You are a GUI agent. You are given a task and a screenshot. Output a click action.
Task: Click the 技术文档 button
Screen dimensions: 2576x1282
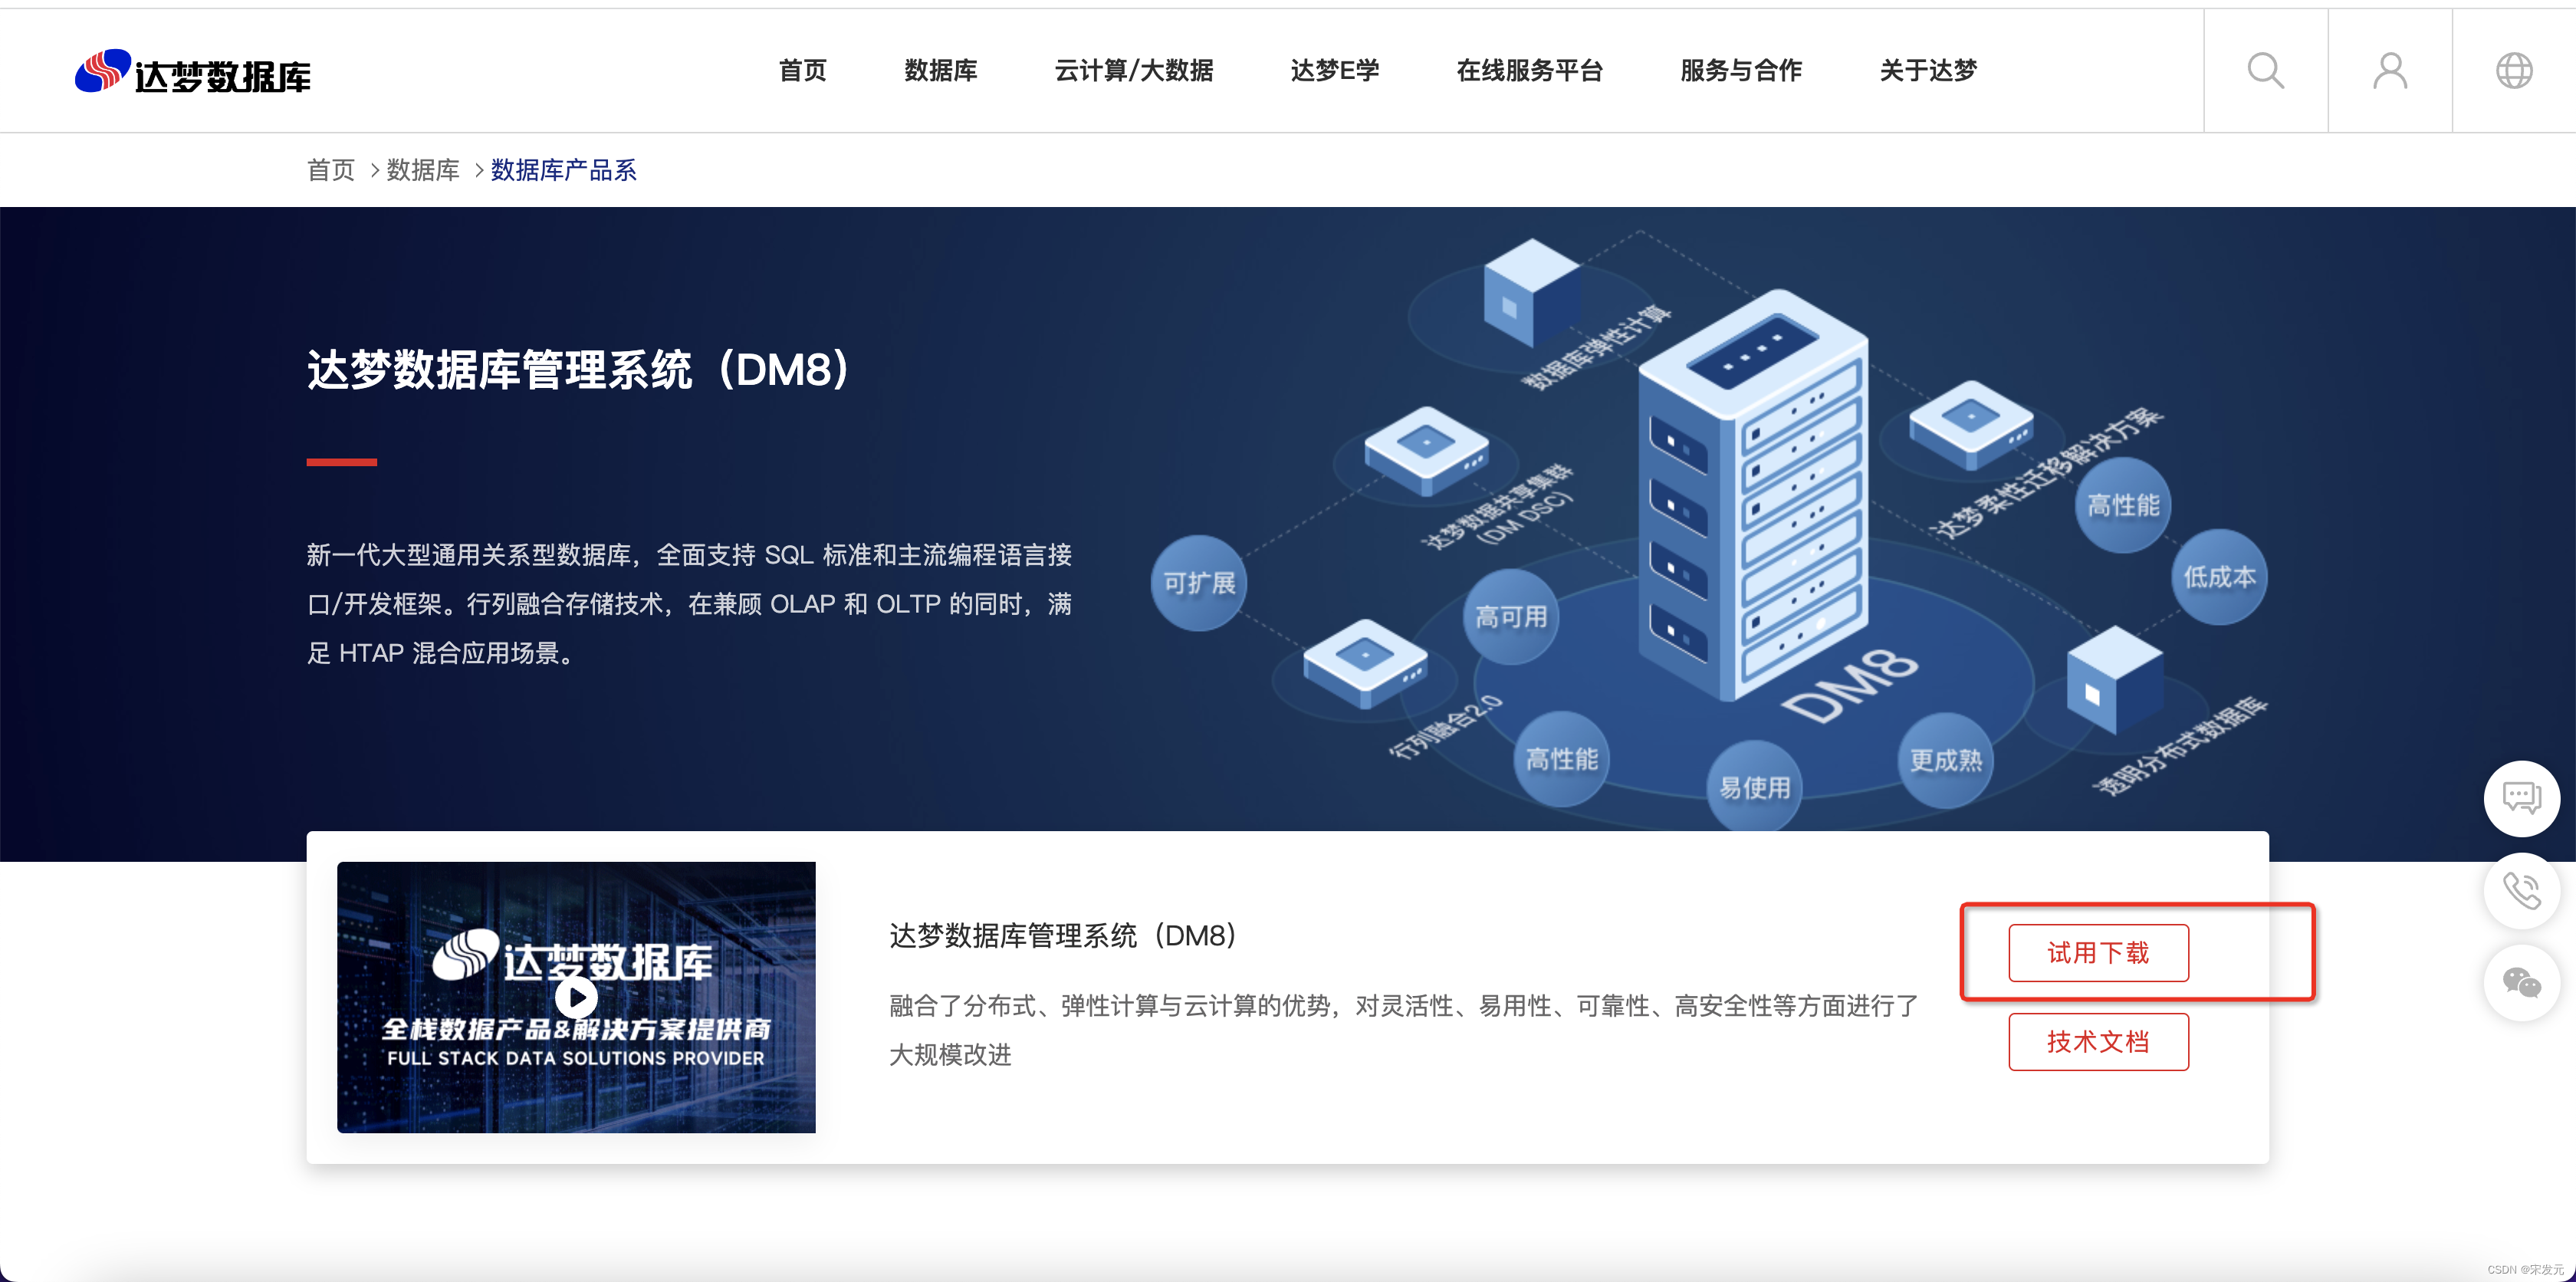pos(2098,1042)
